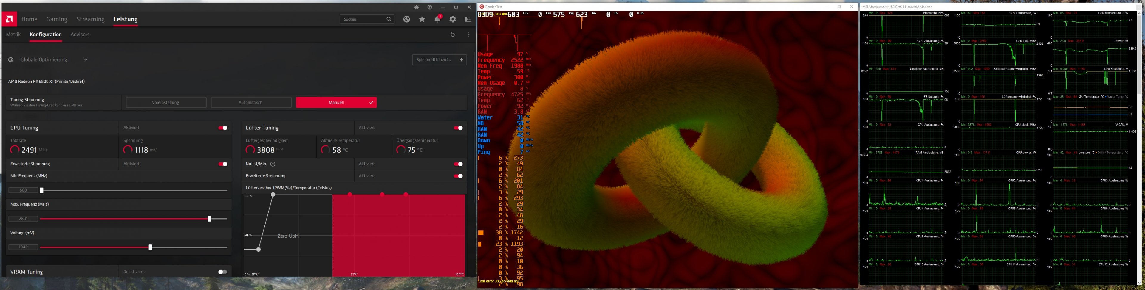This screenshot has height=290, width=1145.
Task: Click the globe icon beside Globale Optimierung
Action: 11,60
